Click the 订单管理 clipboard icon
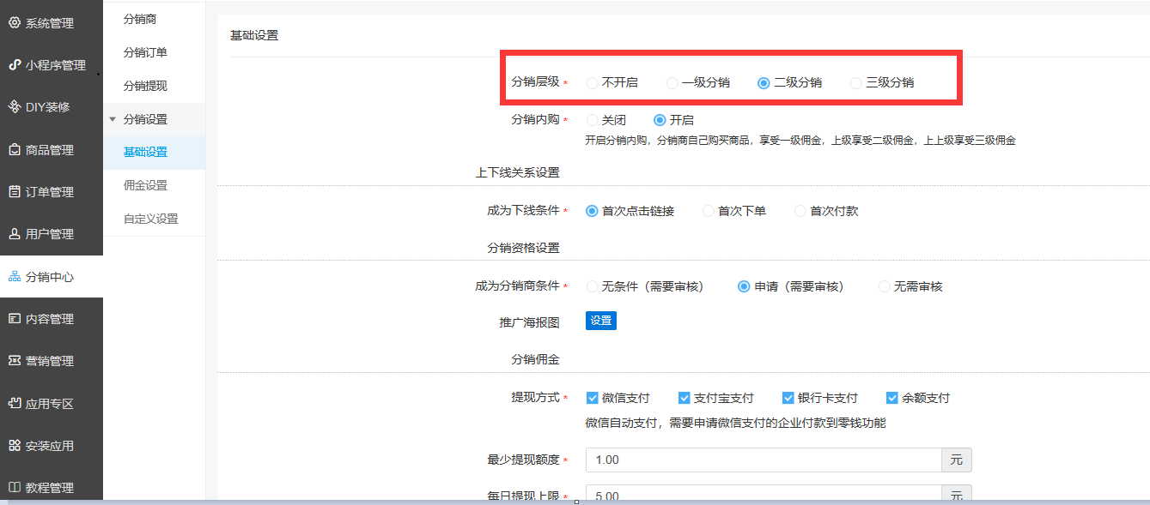 point(14,192)
